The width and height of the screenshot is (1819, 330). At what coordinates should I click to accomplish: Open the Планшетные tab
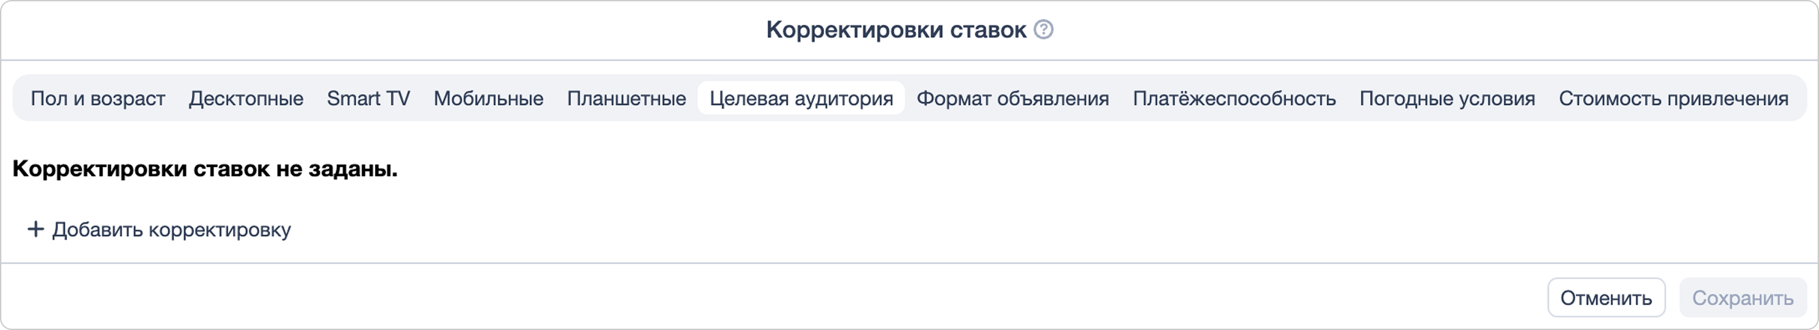[626, 98]
